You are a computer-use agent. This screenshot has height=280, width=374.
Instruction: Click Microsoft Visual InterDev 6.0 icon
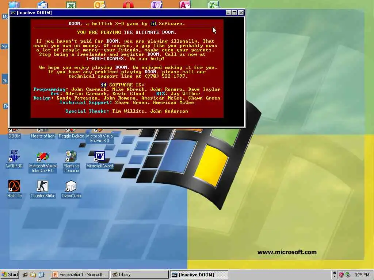(43, 163)
